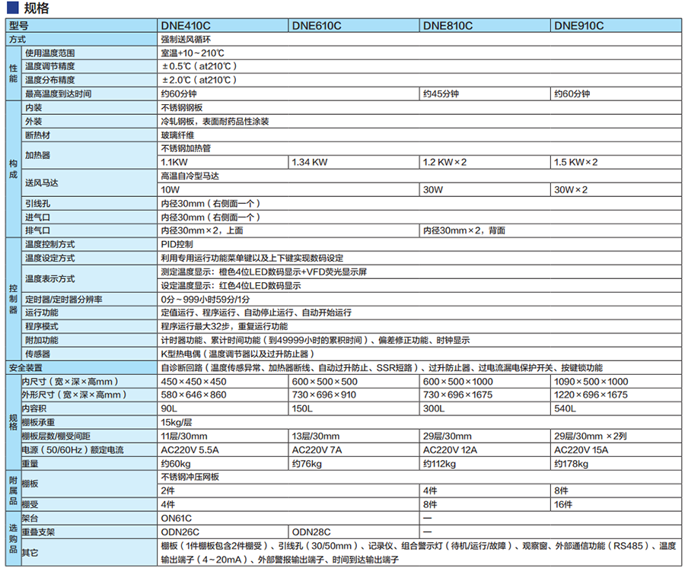Select the 强制送风循环 cell
685x568 pixels.
188,39
